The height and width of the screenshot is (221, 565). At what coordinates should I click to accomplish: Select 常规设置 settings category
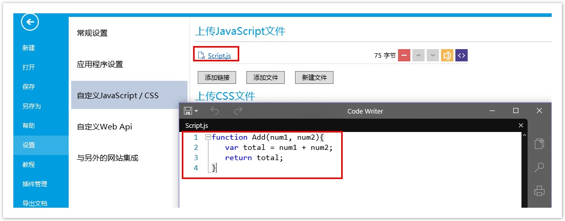click(x=92, y=33)
